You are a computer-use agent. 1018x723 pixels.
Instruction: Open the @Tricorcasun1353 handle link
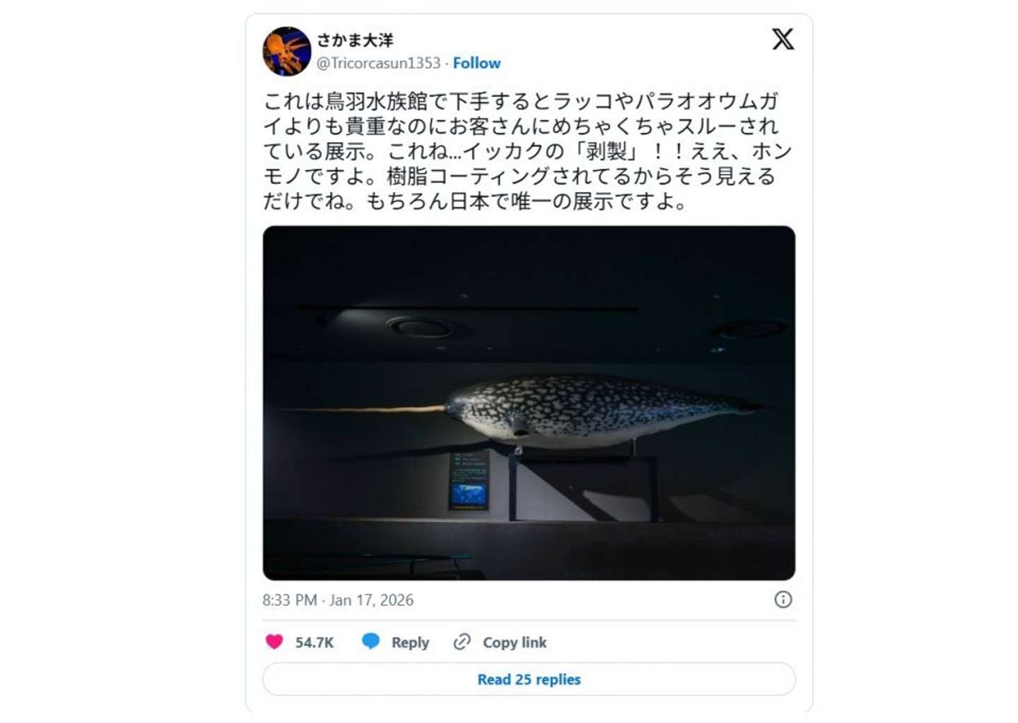coord(378,63)
